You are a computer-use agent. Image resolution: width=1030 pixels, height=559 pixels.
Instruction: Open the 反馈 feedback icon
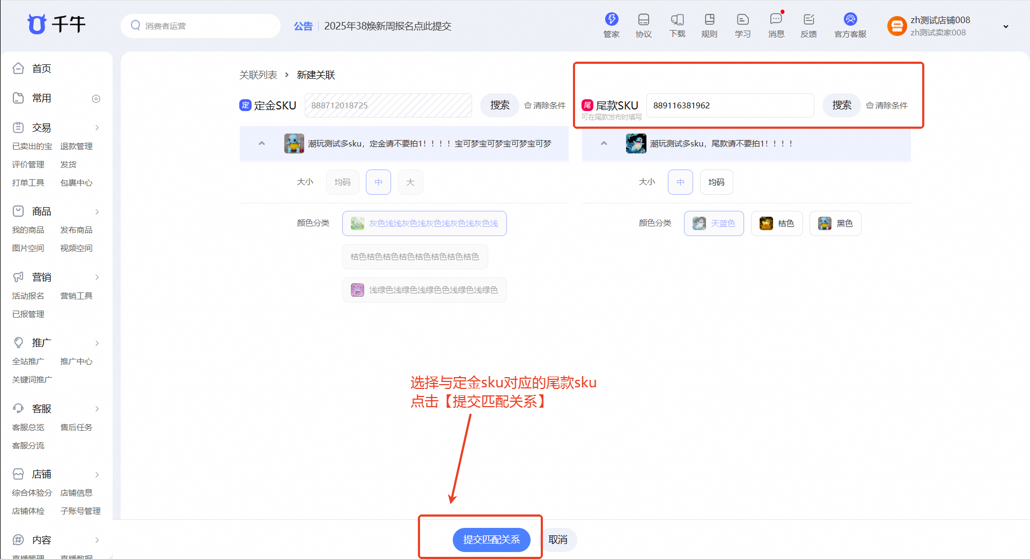point(809,19)
